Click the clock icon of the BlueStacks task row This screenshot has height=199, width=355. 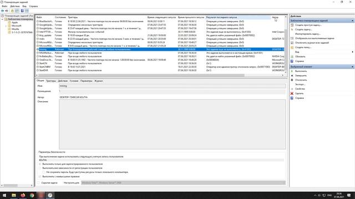coord(38,22)
